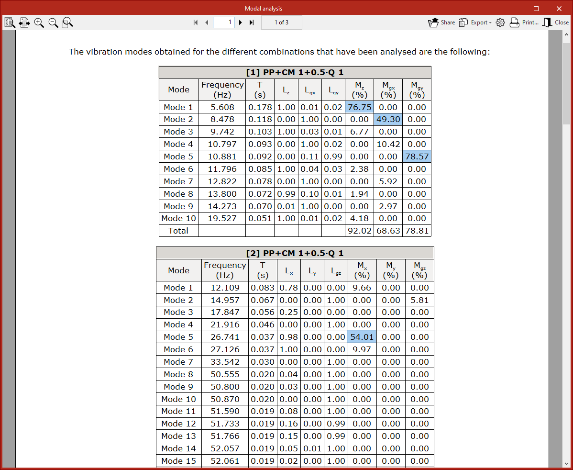Click the zoom out magnifier icon
Image resolution: width=573 pixels, height=470 pixels.
tap(54, 22)
